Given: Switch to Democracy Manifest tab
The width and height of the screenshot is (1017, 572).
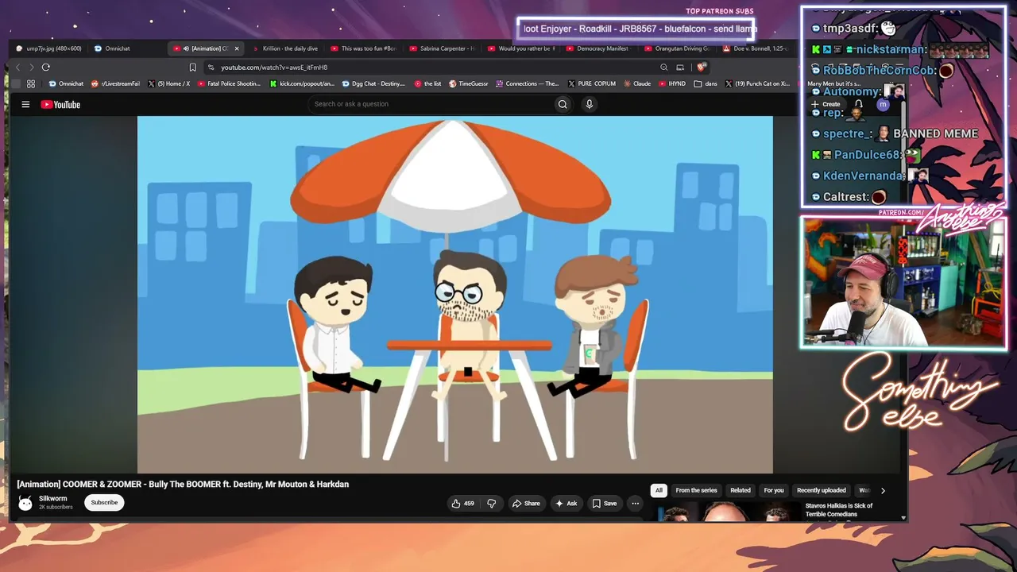Looking at the screenshot, I should (599, 48).
